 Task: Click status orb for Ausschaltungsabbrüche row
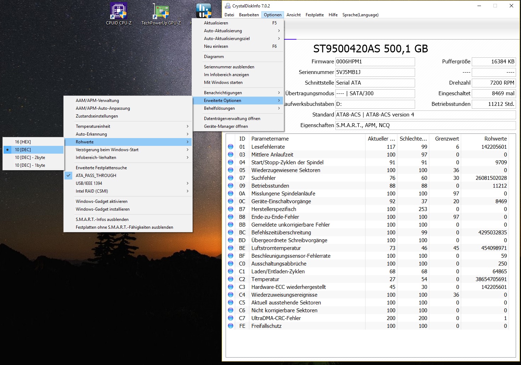click(x=231, y=263)
